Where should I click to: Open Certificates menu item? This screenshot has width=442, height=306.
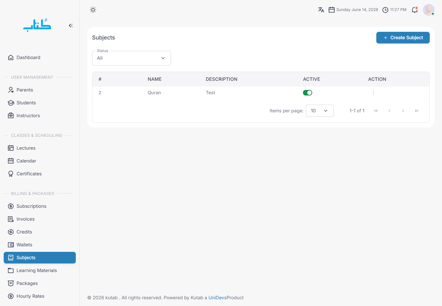pos(40,174)
